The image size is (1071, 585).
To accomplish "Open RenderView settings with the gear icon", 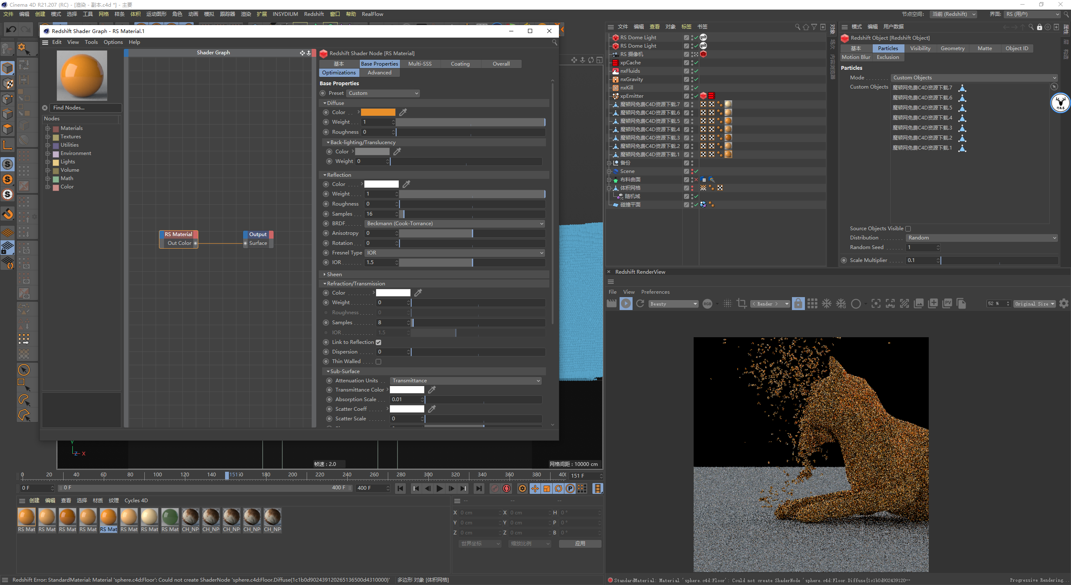I will (x=1063, y=304).
